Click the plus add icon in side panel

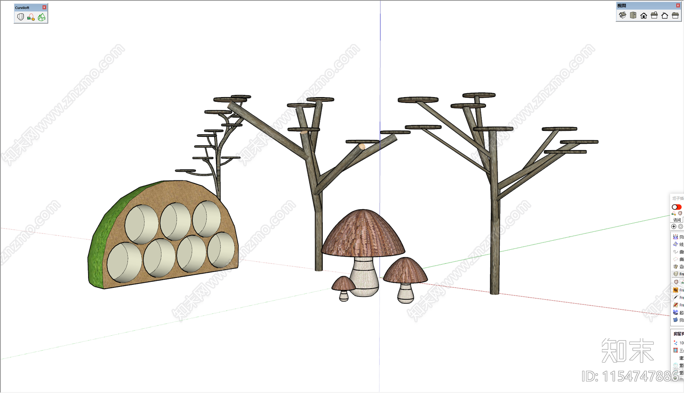(674, 227)
